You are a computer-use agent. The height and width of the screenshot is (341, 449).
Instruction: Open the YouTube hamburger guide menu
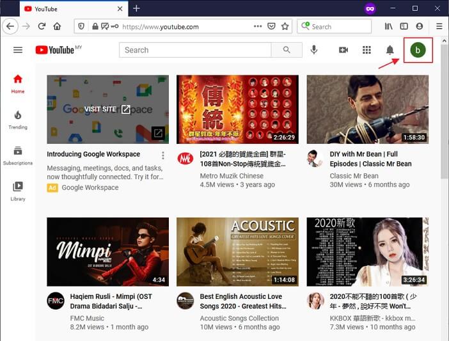pos(18,50)
